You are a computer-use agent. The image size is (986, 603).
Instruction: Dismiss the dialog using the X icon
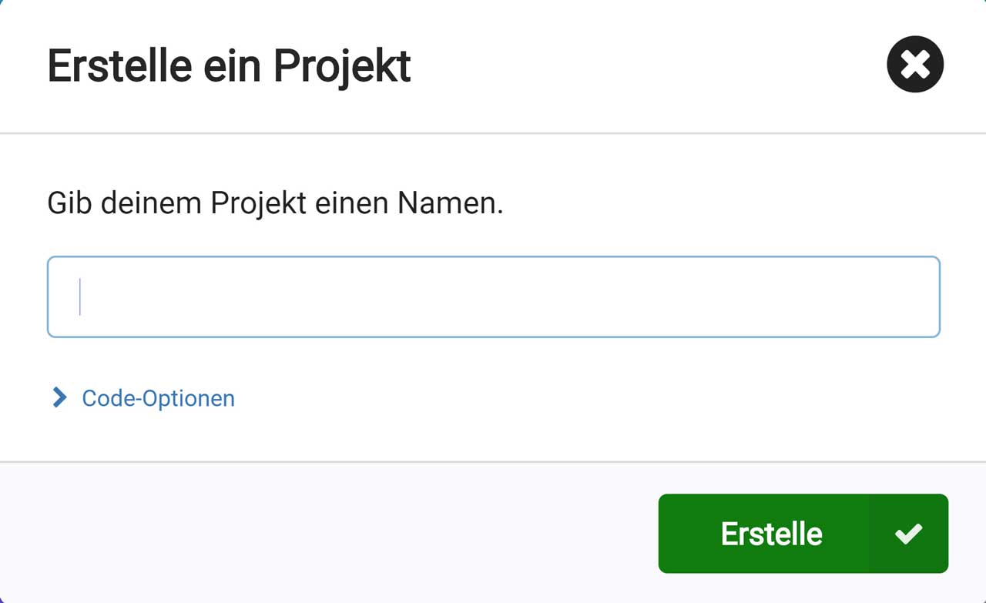pyautogui.click(x=915, y=65)
